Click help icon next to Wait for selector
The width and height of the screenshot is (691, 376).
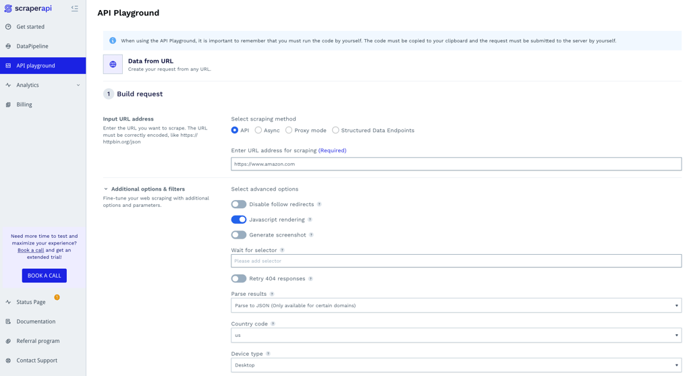pyautogui.click(x=282, y=250)
